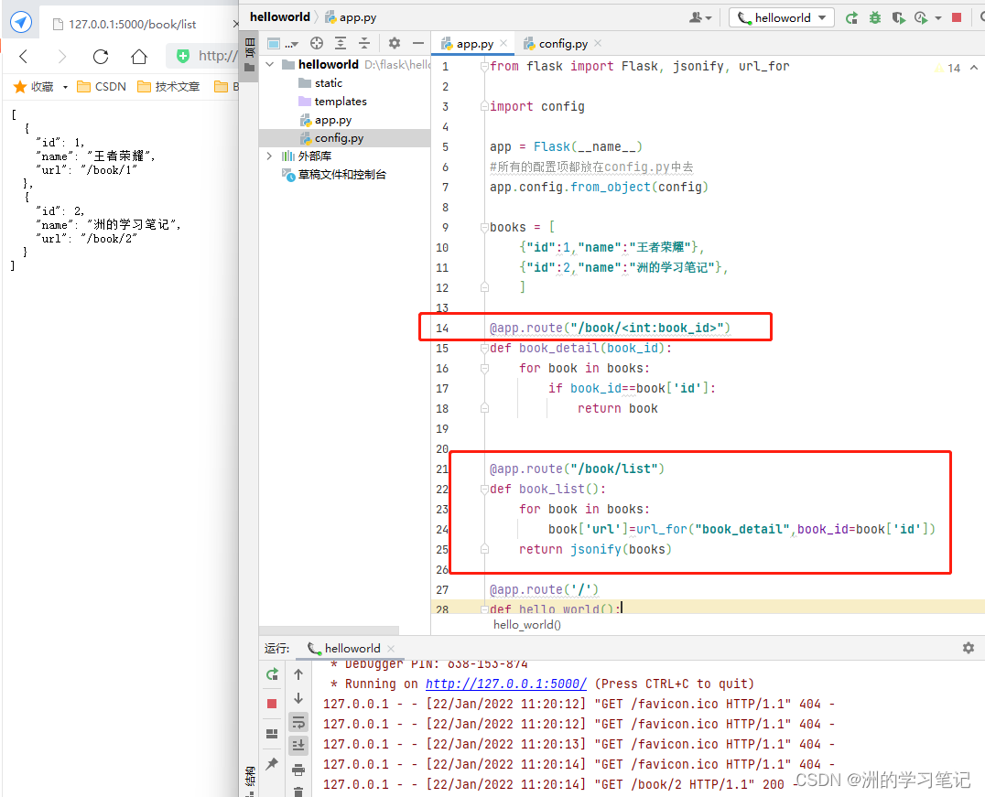Stop the running app with red square in top toolbar
The height and width of the screenshot is (797, 985).
click(x=957, y=17)
